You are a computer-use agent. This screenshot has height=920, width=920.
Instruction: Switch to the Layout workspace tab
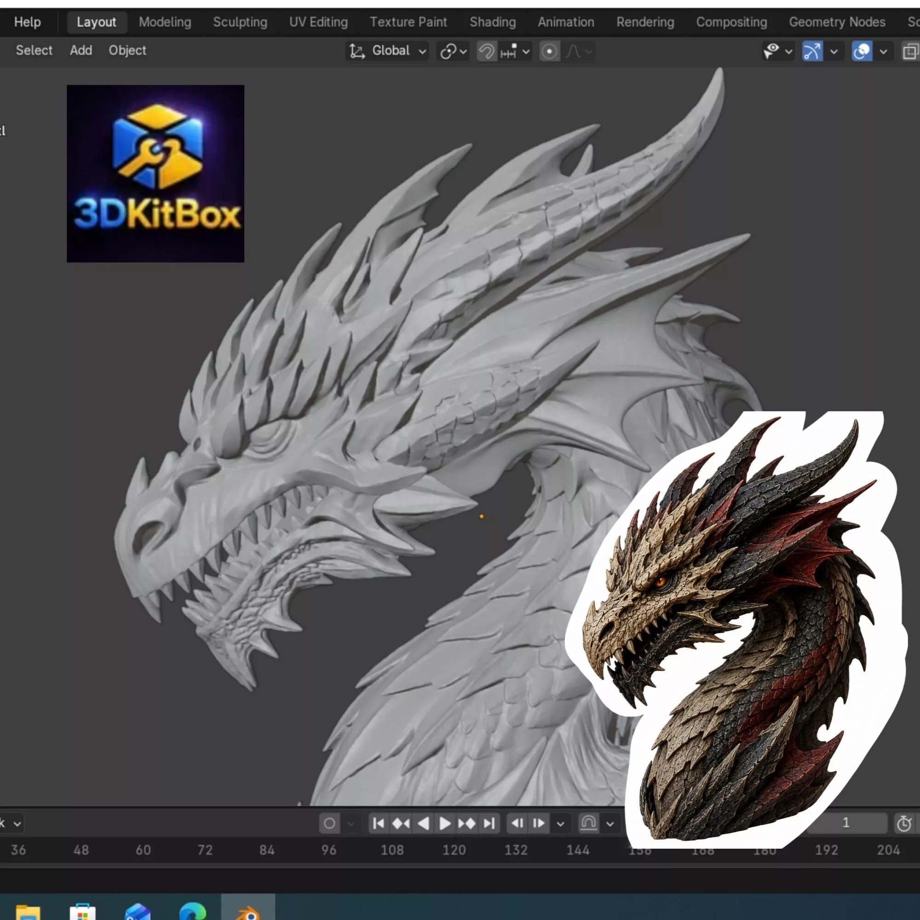pos(96,22)
